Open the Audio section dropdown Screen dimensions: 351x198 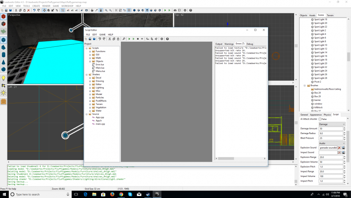coord(332,143)
